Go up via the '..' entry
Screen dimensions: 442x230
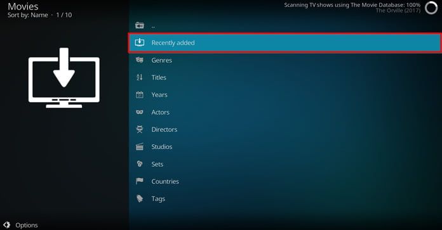click(x=285, y=25)
